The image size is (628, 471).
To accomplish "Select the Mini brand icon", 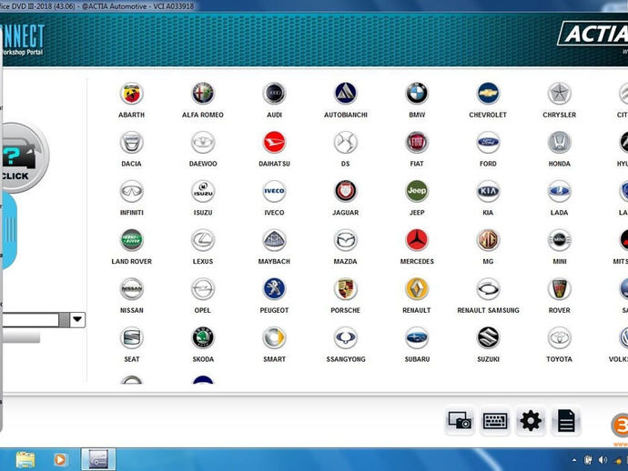I will point(559,240).
